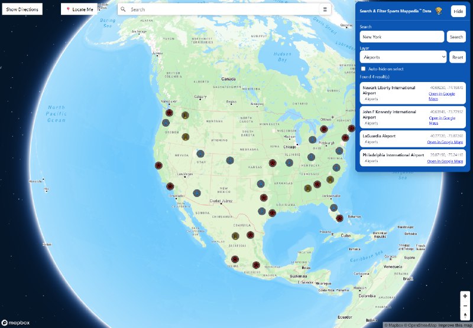
Task: Click the trophy icon in panel header
Action: (439, 11)
